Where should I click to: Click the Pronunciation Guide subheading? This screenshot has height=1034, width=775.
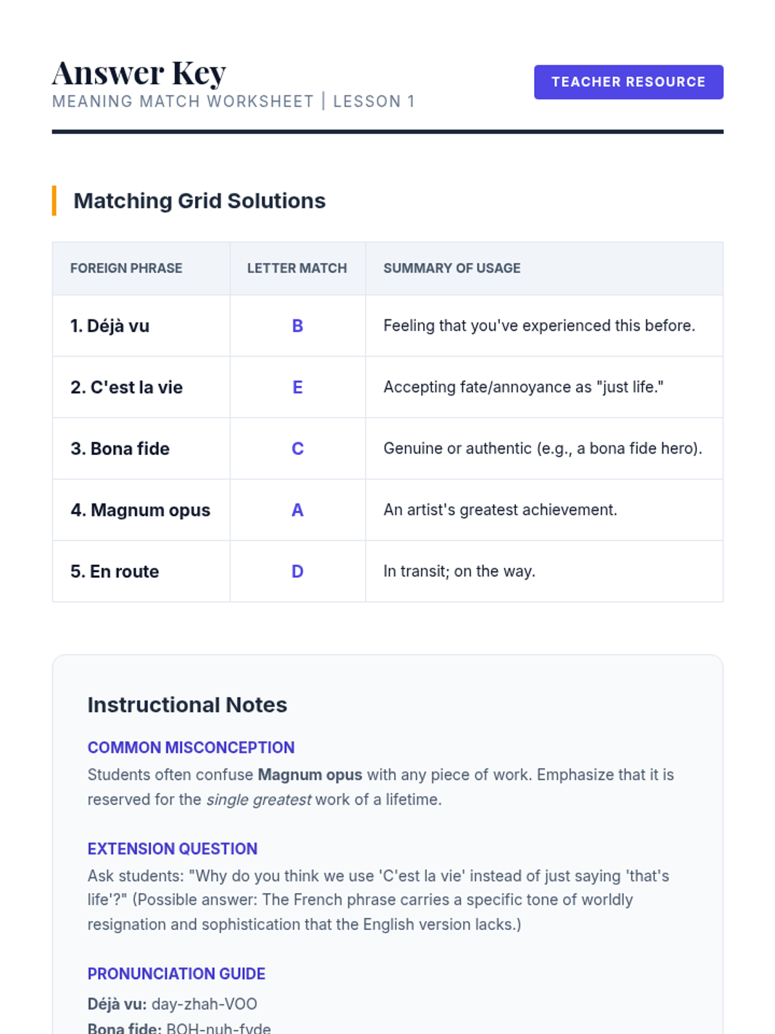[176, 974]
